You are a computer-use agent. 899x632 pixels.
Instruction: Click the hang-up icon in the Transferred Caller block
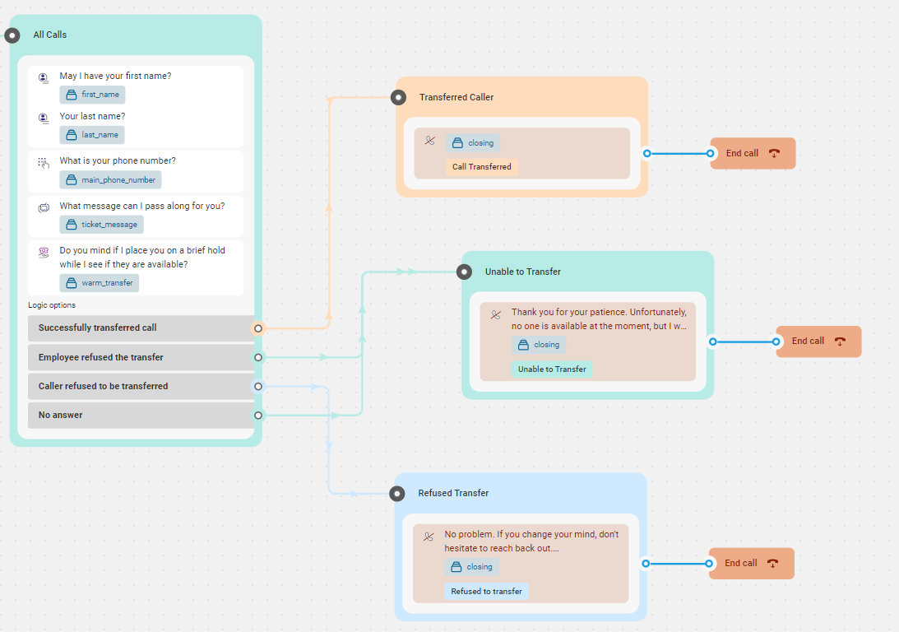click(430, 140)
